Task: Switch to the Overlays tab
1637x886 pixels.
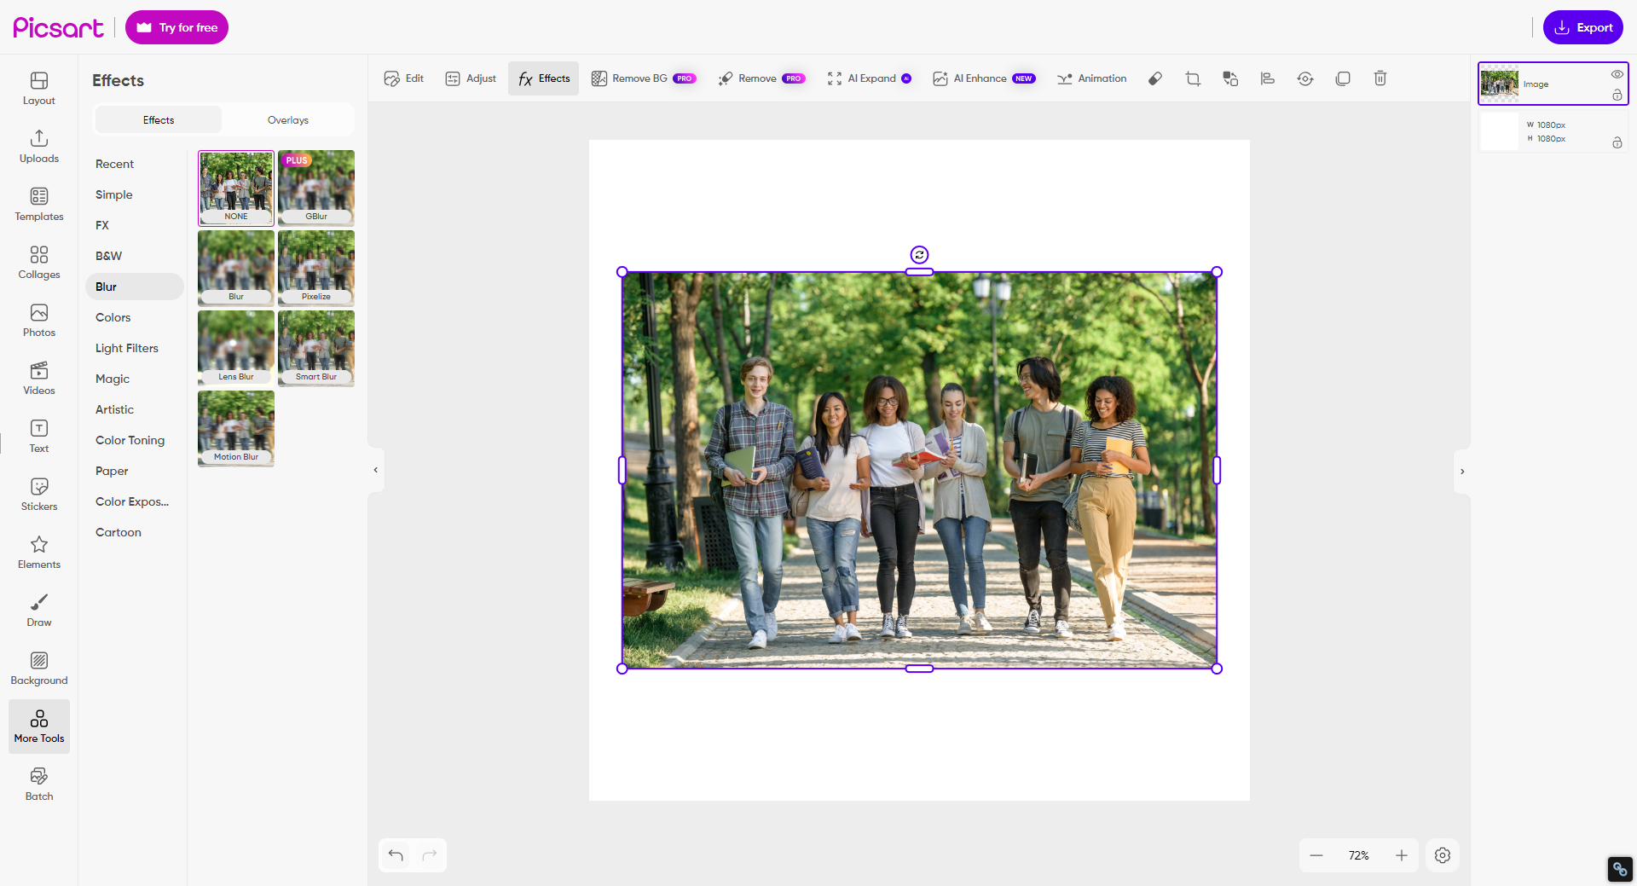Action: click(287, 119)
